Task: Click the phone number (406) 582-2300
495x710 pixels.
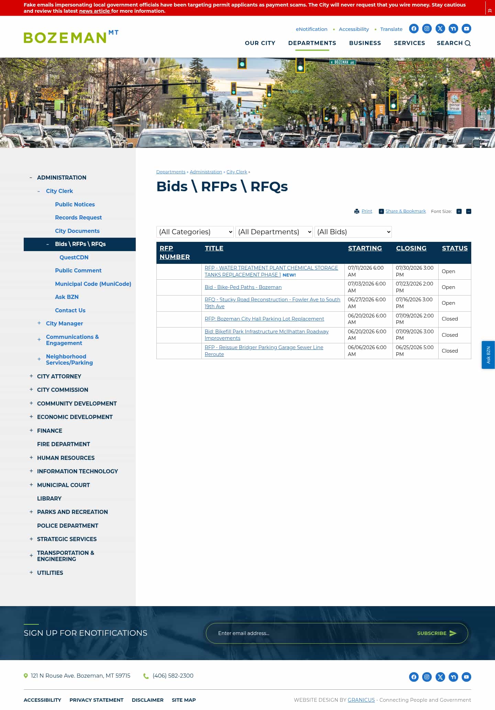Action: pyautogui.click(x=173, y=676)
